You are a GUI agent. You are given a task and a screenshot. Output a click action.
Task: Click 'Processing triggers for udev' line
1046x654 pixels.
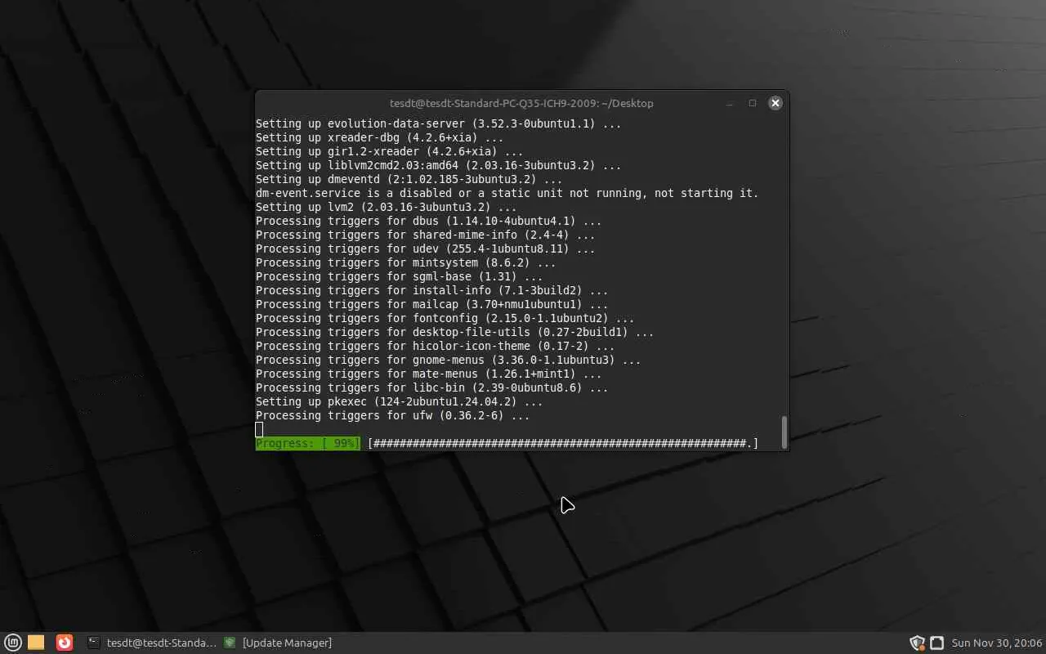click(425, 249)
